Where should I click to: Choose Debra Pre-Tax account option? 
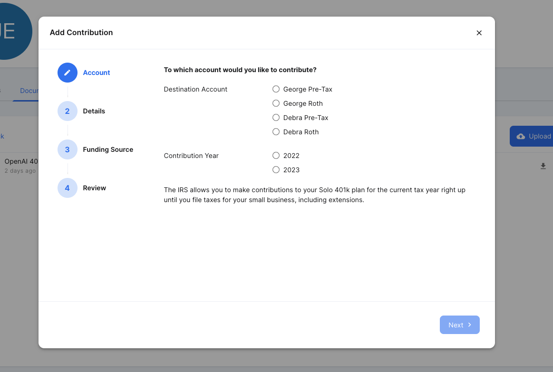(x=276, y=118)
